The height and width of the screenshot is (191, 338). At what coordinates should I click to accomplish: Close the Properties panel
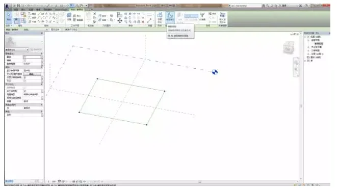(x=42, y=33)
